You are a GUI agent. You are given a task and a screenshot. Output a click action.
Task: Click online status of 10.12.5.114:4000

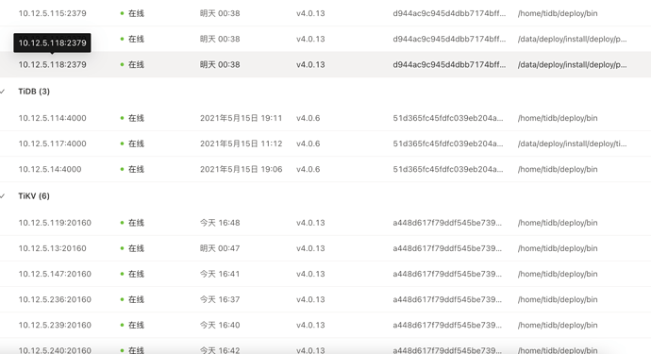click(x=132, y=118)
